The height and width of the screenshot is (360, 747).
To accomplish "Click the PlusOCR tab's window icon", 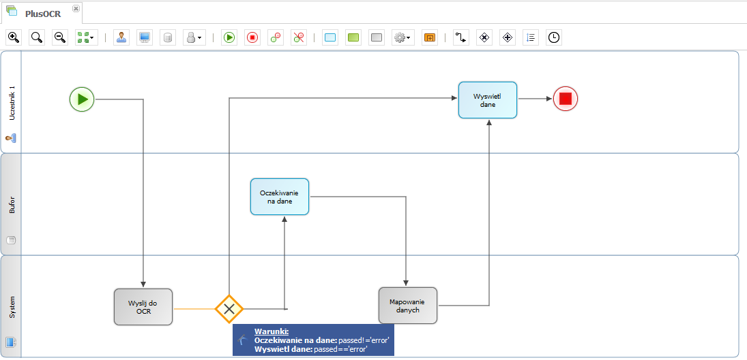I will tap(12, 10).
